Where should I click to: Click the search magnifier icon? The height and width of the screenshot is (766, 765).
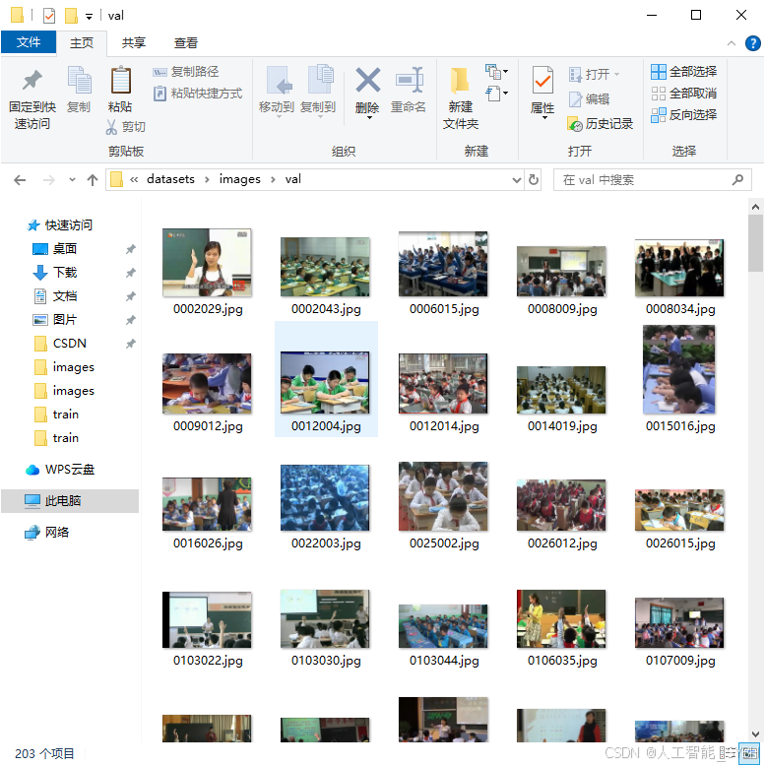pyautogui.click(x=737, y=180)
